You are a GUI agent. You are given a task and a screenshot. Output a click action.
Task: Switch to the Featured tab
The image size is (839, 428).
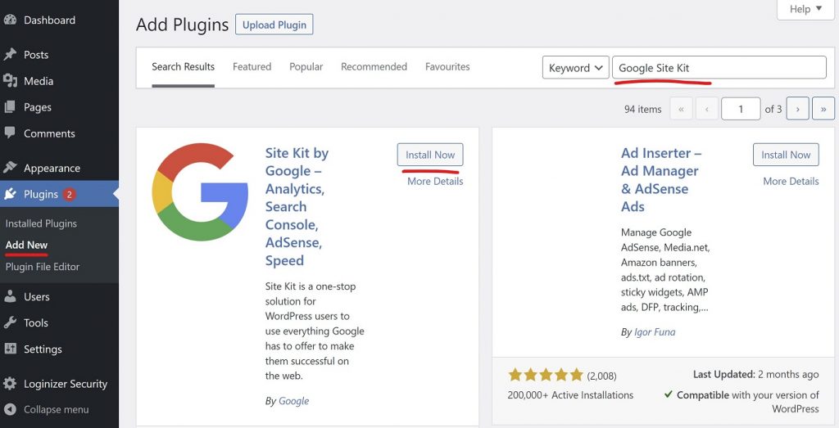point(252,67)
